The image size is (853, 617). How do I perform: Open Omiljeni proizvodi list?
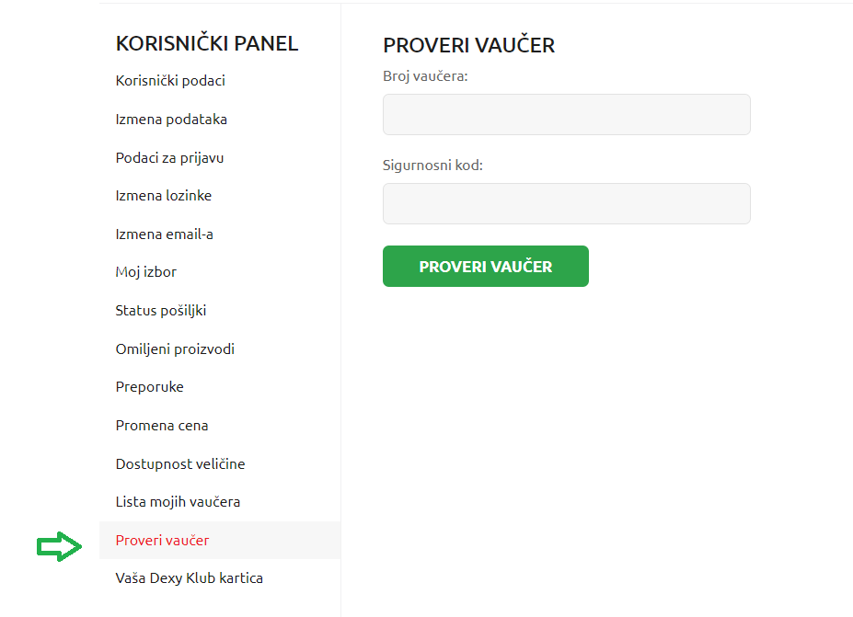pyautogui.click(x=175, y=349)
